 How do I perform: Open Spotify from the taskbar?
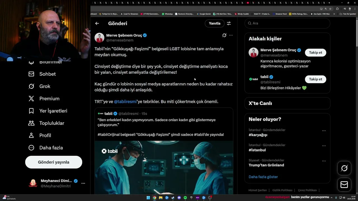[185, 198]
